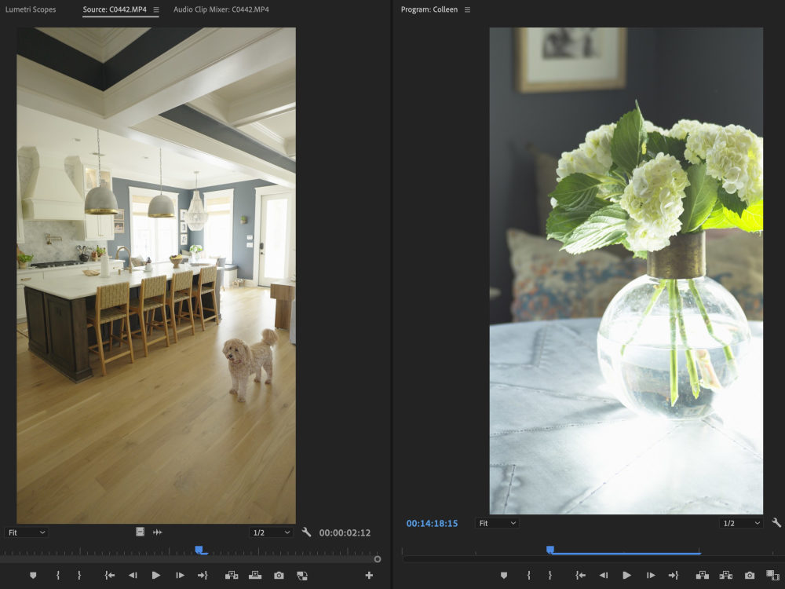The height and width of the screenshot is (589, 785).
Task: Open the Program zoom level Fit dropdown
Action: point(497,523)
